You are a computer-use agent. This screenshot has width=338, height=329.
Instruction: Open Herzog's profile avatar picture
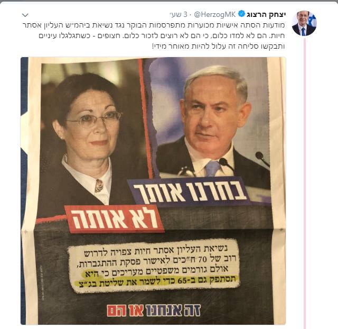(304, 23)
